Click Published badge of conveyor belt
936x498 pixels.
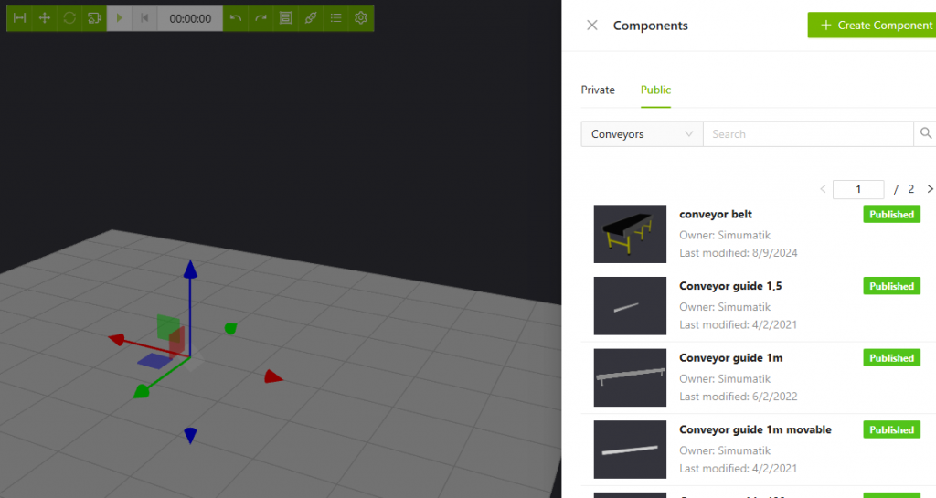click(x=891, y=214)
